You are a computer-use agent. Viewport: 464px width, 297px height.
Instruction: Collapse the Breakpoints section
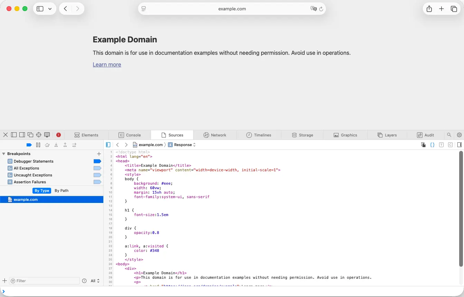click(4, 154)
